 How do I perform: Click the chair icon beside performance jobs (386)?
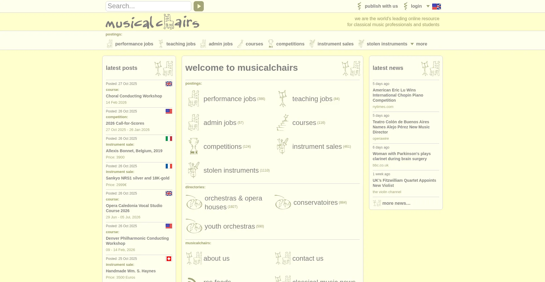(x=194, y=99)
